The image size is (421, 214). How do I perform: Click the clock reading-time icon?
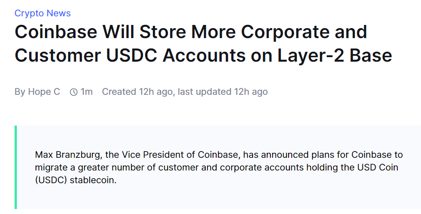point(74,92)
